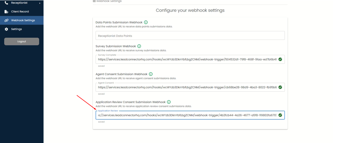This screenshot has width=337, height=143.
Task: Click into the Agent Consent URL field
Action: click(190, 87)
